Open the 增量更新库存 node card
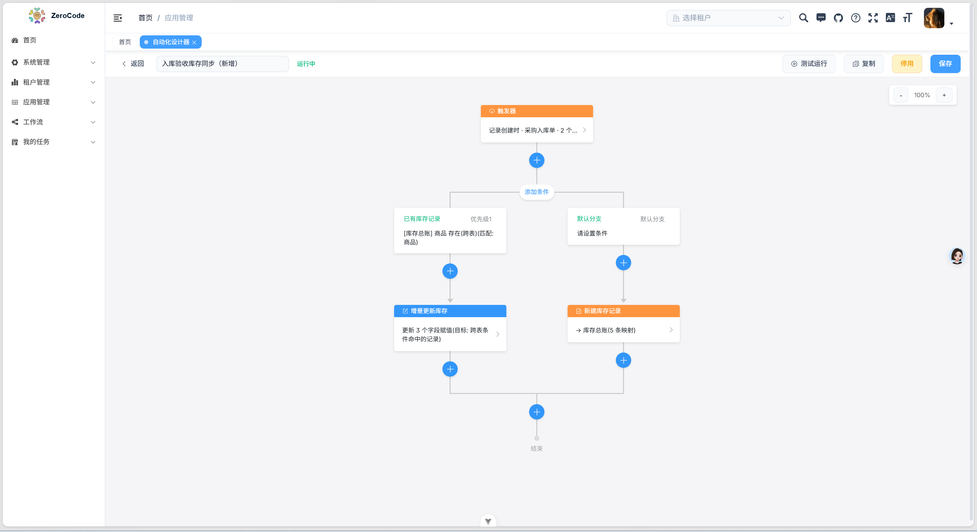This screenshot has height=532, width=977. [x=450, y=328]
